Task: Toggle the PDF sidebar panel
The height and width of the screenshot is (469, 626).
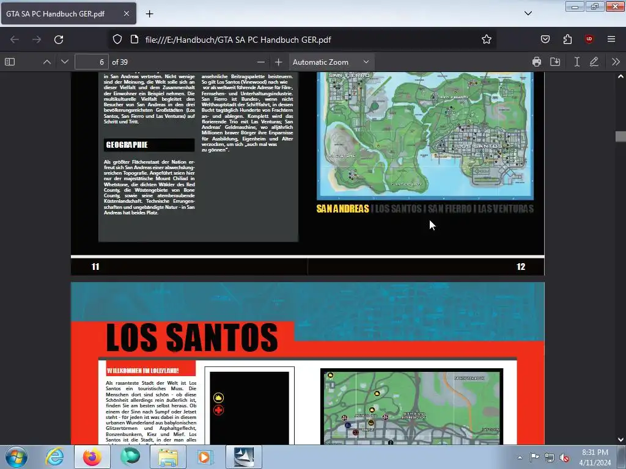Action: [x=10, y=62]
